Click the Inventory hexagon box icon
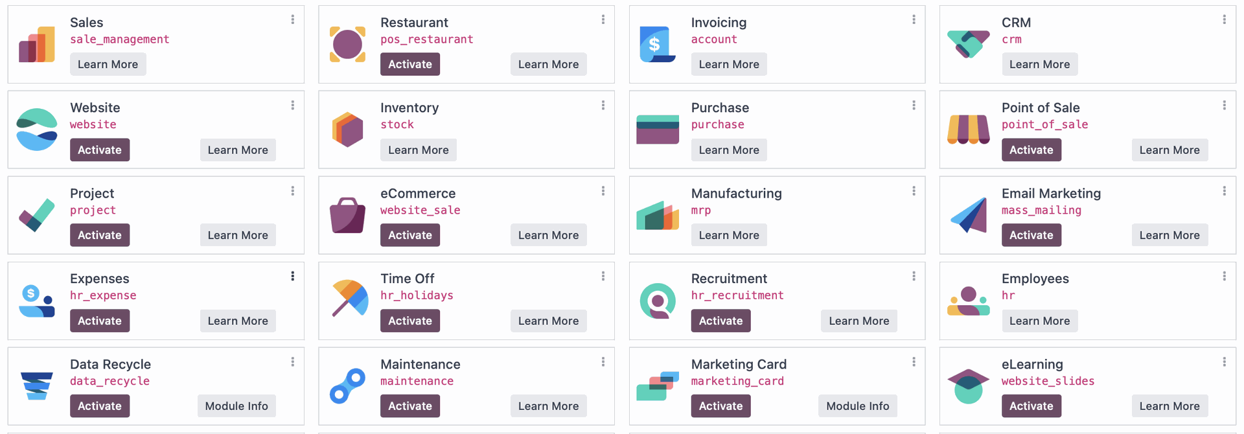 coord(347,130)
